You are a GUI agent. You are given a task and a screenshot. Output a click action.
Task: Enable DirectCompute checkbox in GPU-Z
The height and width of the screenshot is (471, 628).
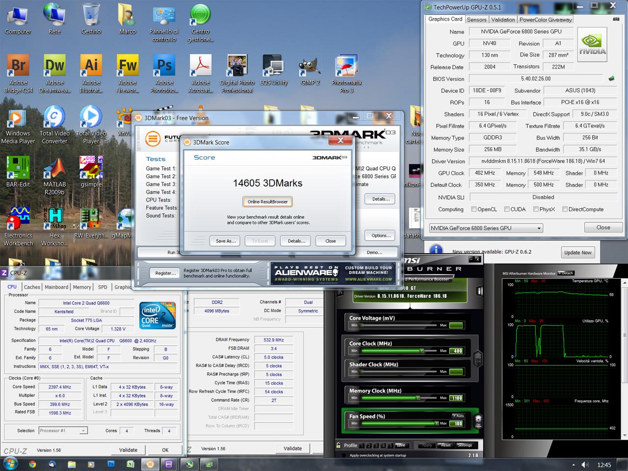pyautogui.click(x=565, y=209)
